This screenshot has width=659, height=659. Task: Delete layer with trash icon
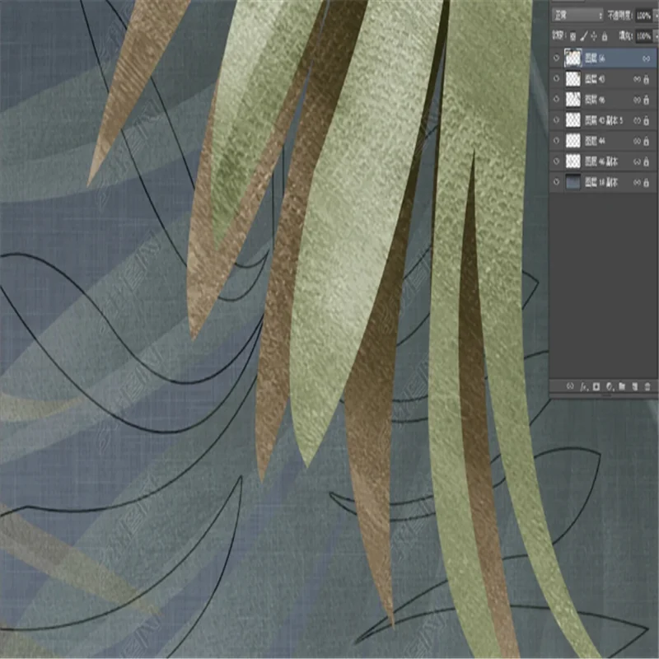pos(647,386)
